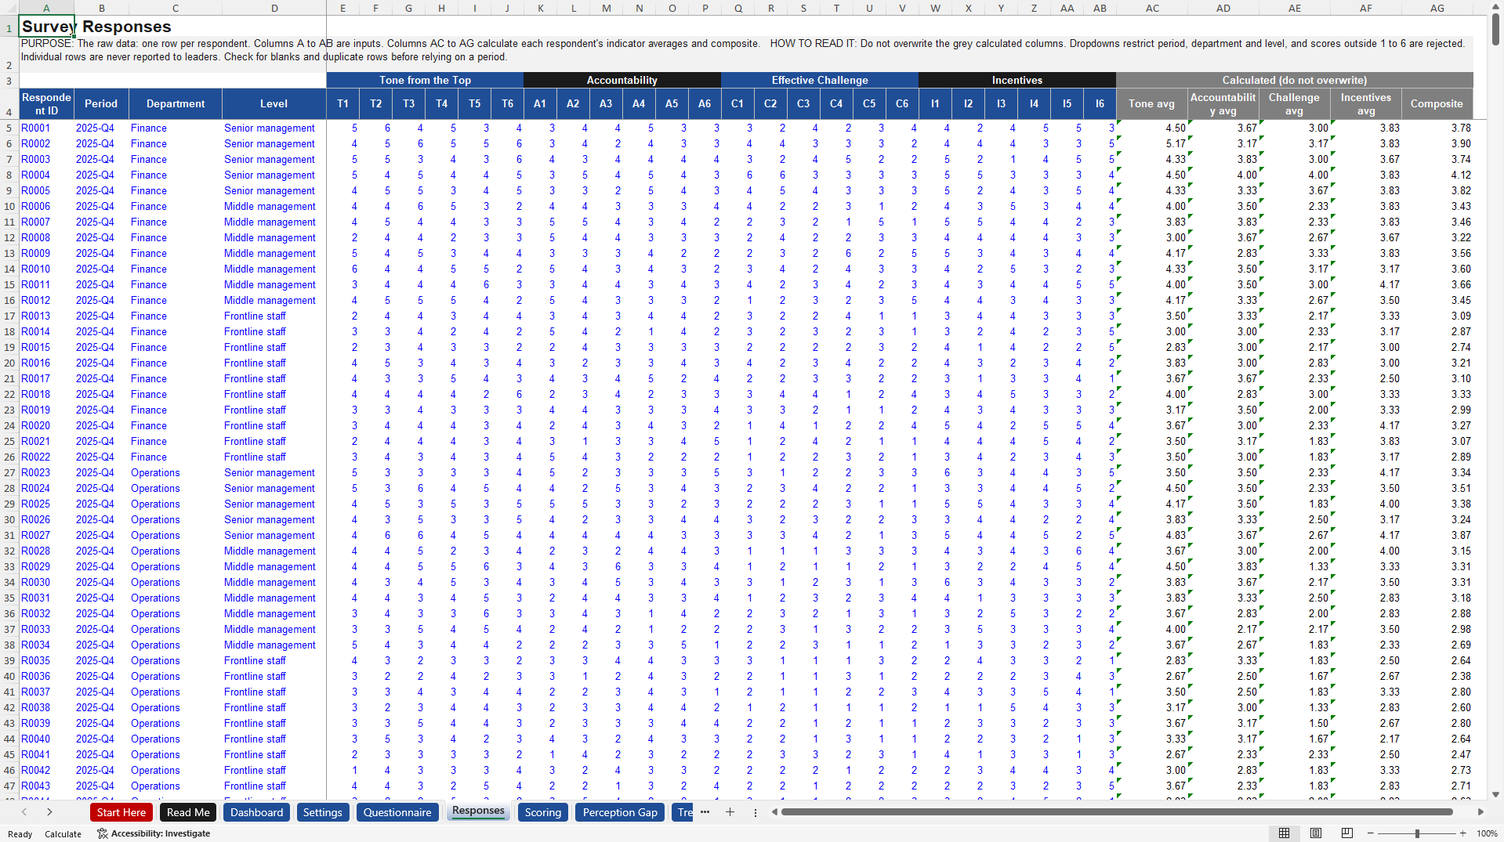Viewport: 1504px width, 842px height.
Task: Click the vertical scrollbar thumb
Action: 1495,29
